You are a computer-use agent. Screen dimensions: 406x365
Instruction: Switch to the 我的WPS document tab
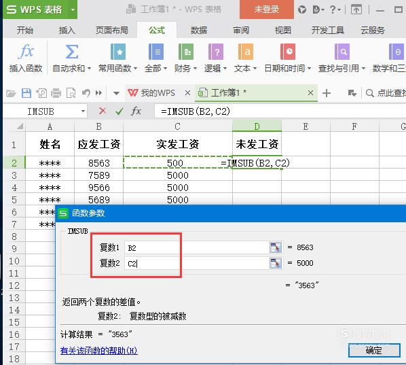click(x=152, y=93)
